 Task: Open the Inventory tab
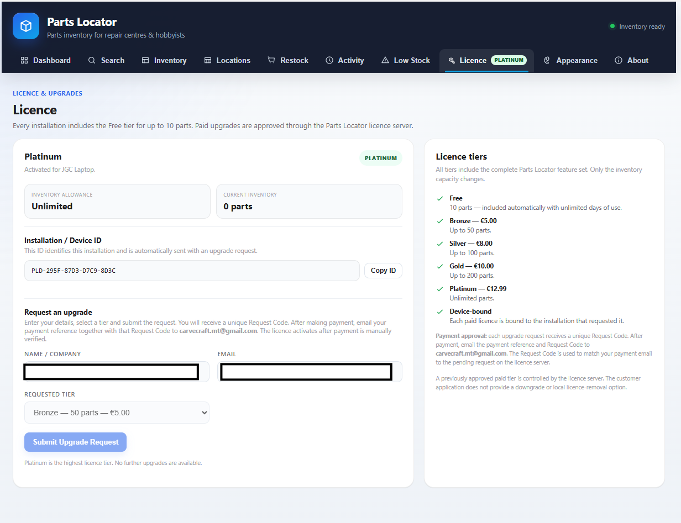tap(164, 60)
